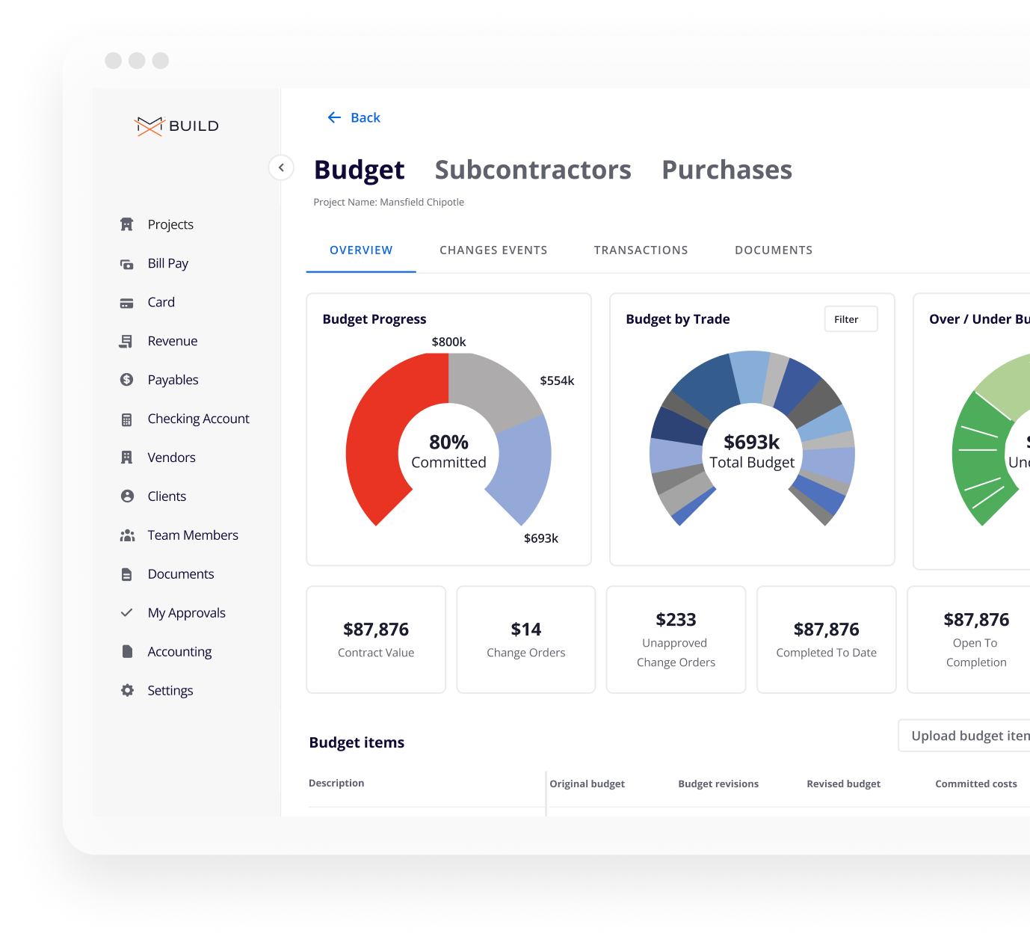
Task: Open Projects from the sidebar icon
Action: click(127, 224)
